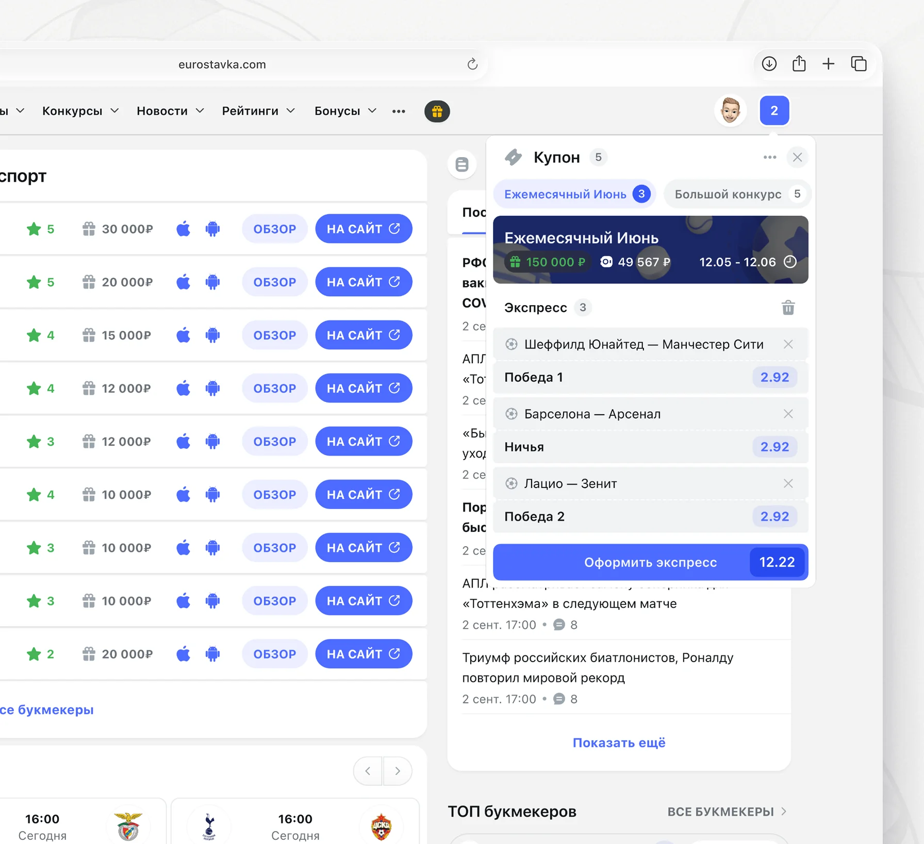Remove the Барселона — Арсенал bet
The width and height of the screenshot is (924, 844).
coord(788,414)
